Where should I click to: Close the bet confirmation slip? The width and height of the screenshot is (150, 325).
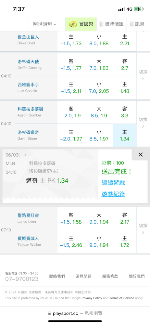click(141, 155)
